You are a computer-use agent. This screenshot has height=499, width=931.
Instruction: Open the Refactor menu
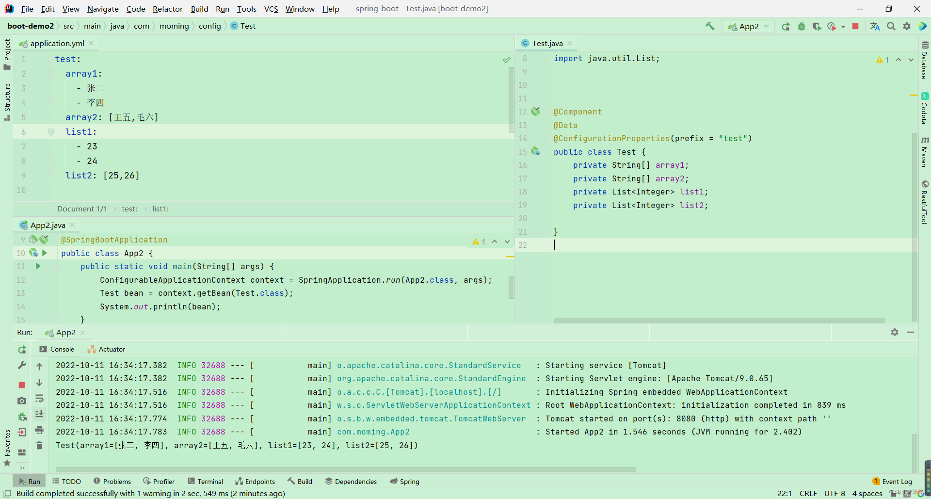coord(167,9)
